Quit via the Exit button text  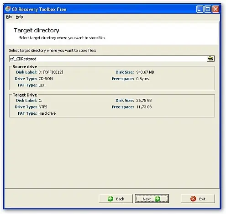[202, 199]
